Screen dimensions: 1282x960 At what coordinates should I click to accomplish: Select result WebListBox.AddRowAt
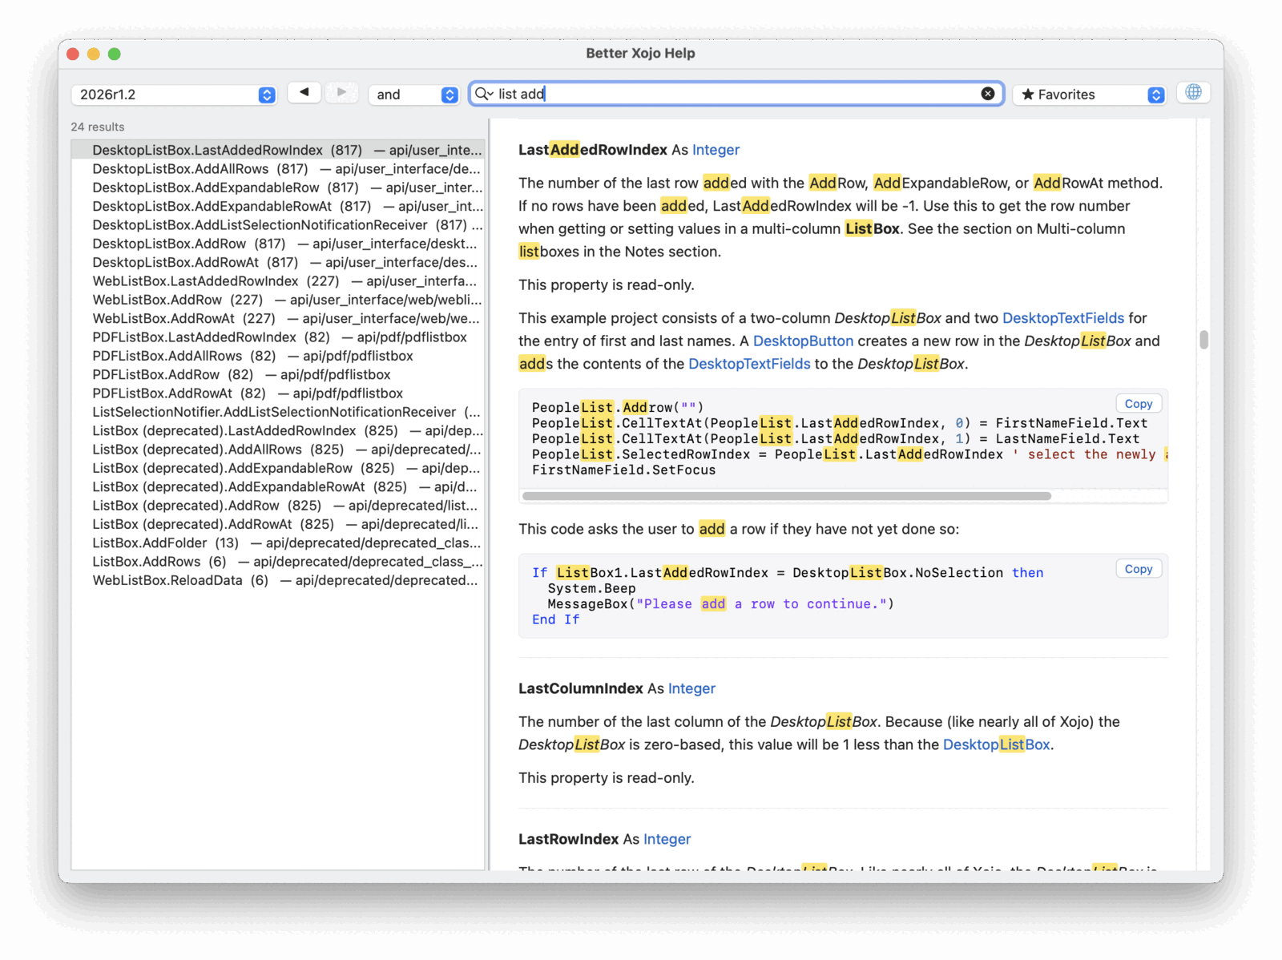(x=278, y=318)
